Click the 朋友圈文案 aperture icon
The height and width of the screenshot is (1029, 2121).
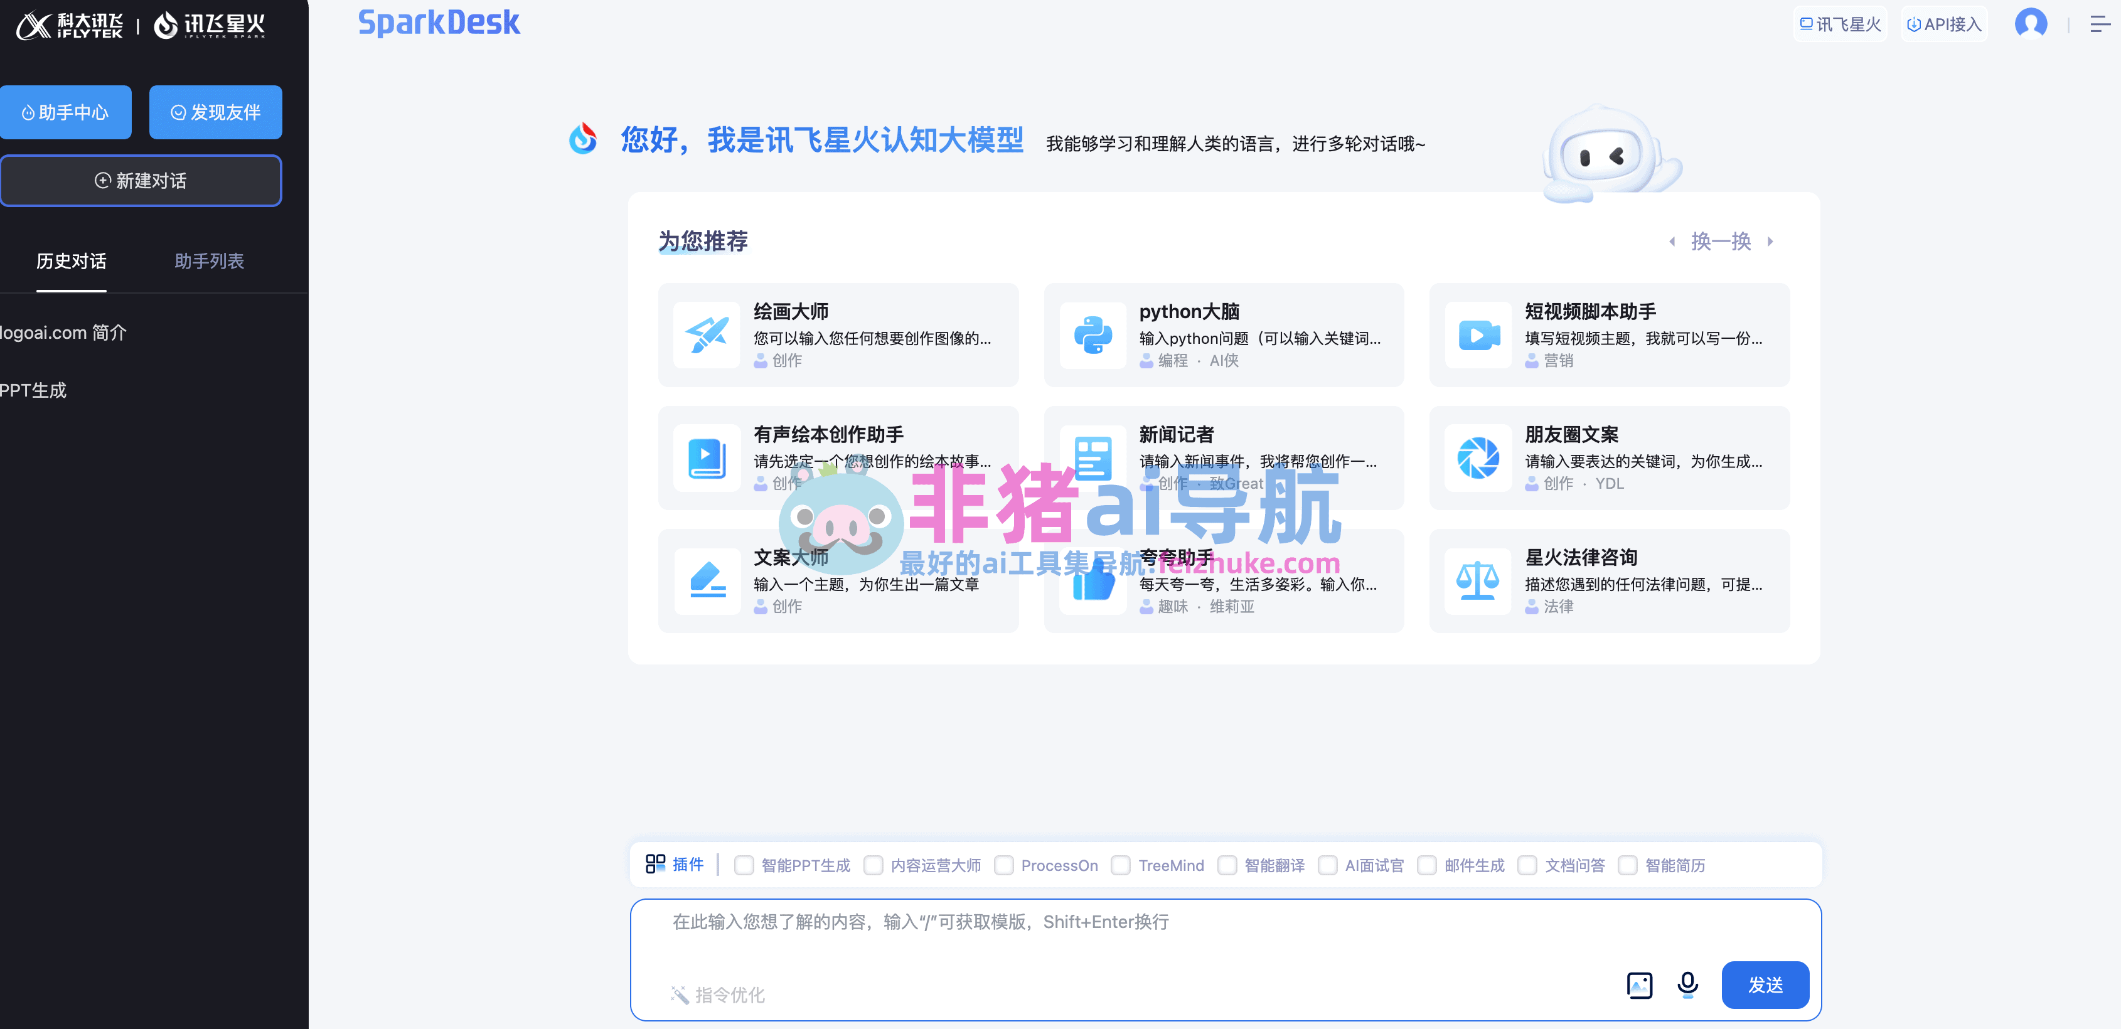click(x=1478, y=457)
